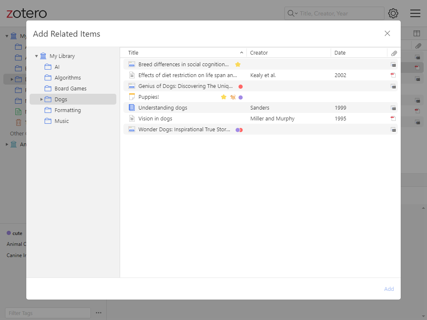Sort items by the Title column
This screenshot has height=320, width=427.
pos(183,53)
